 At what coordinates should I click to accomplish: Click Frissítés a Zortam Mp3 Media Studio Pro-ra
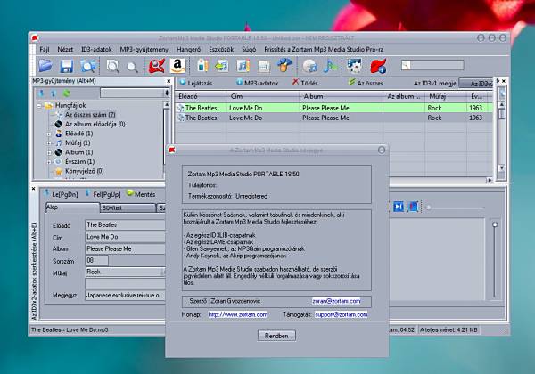point(324,49)
